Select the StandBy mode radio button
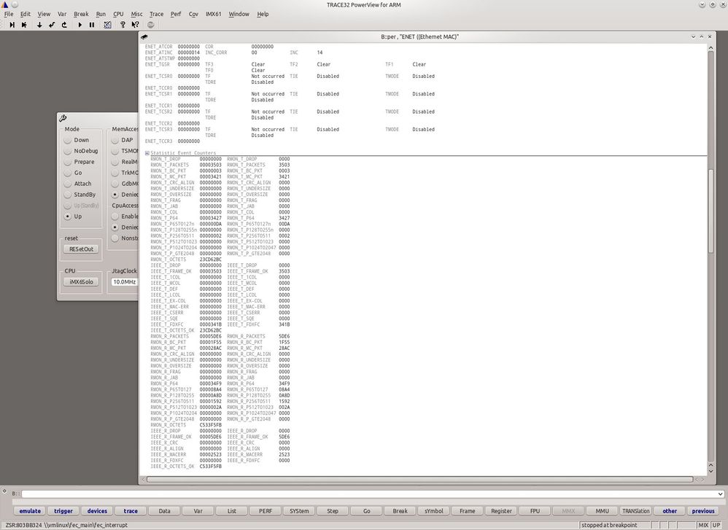728x530 pixels. coord(68,195)
